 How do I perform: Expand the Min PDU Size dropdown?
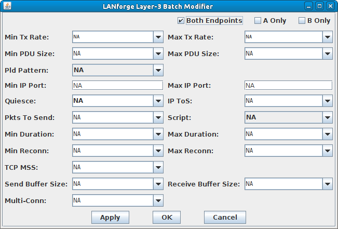(158, 53)
